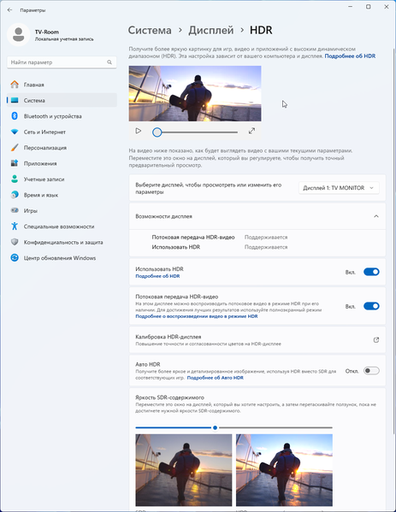
Task: Open the Дисплей 1: TV MONITOR dropdown
Action: pos(339,188)
